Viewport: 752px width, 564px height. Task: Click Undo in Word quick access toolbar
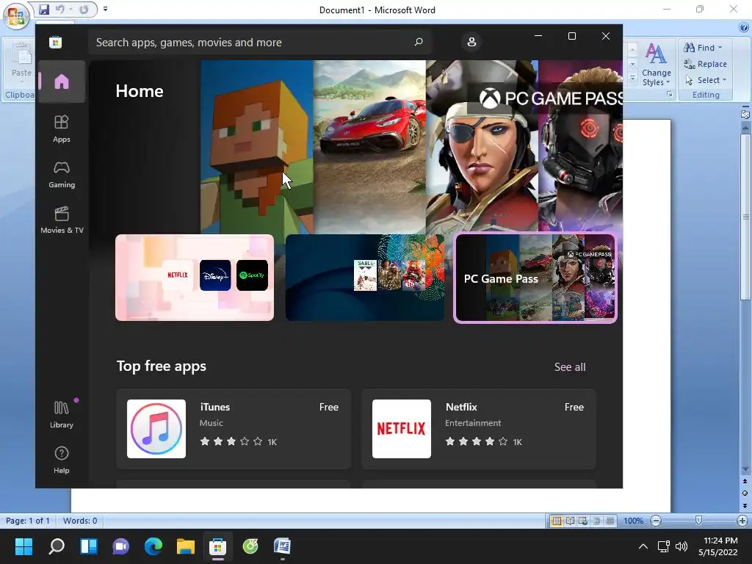(x=60, y=9)
